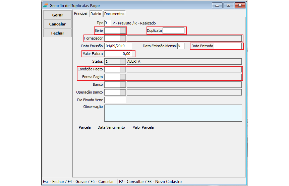
Task: Click the Data Emissão date field
Action: 118,46
